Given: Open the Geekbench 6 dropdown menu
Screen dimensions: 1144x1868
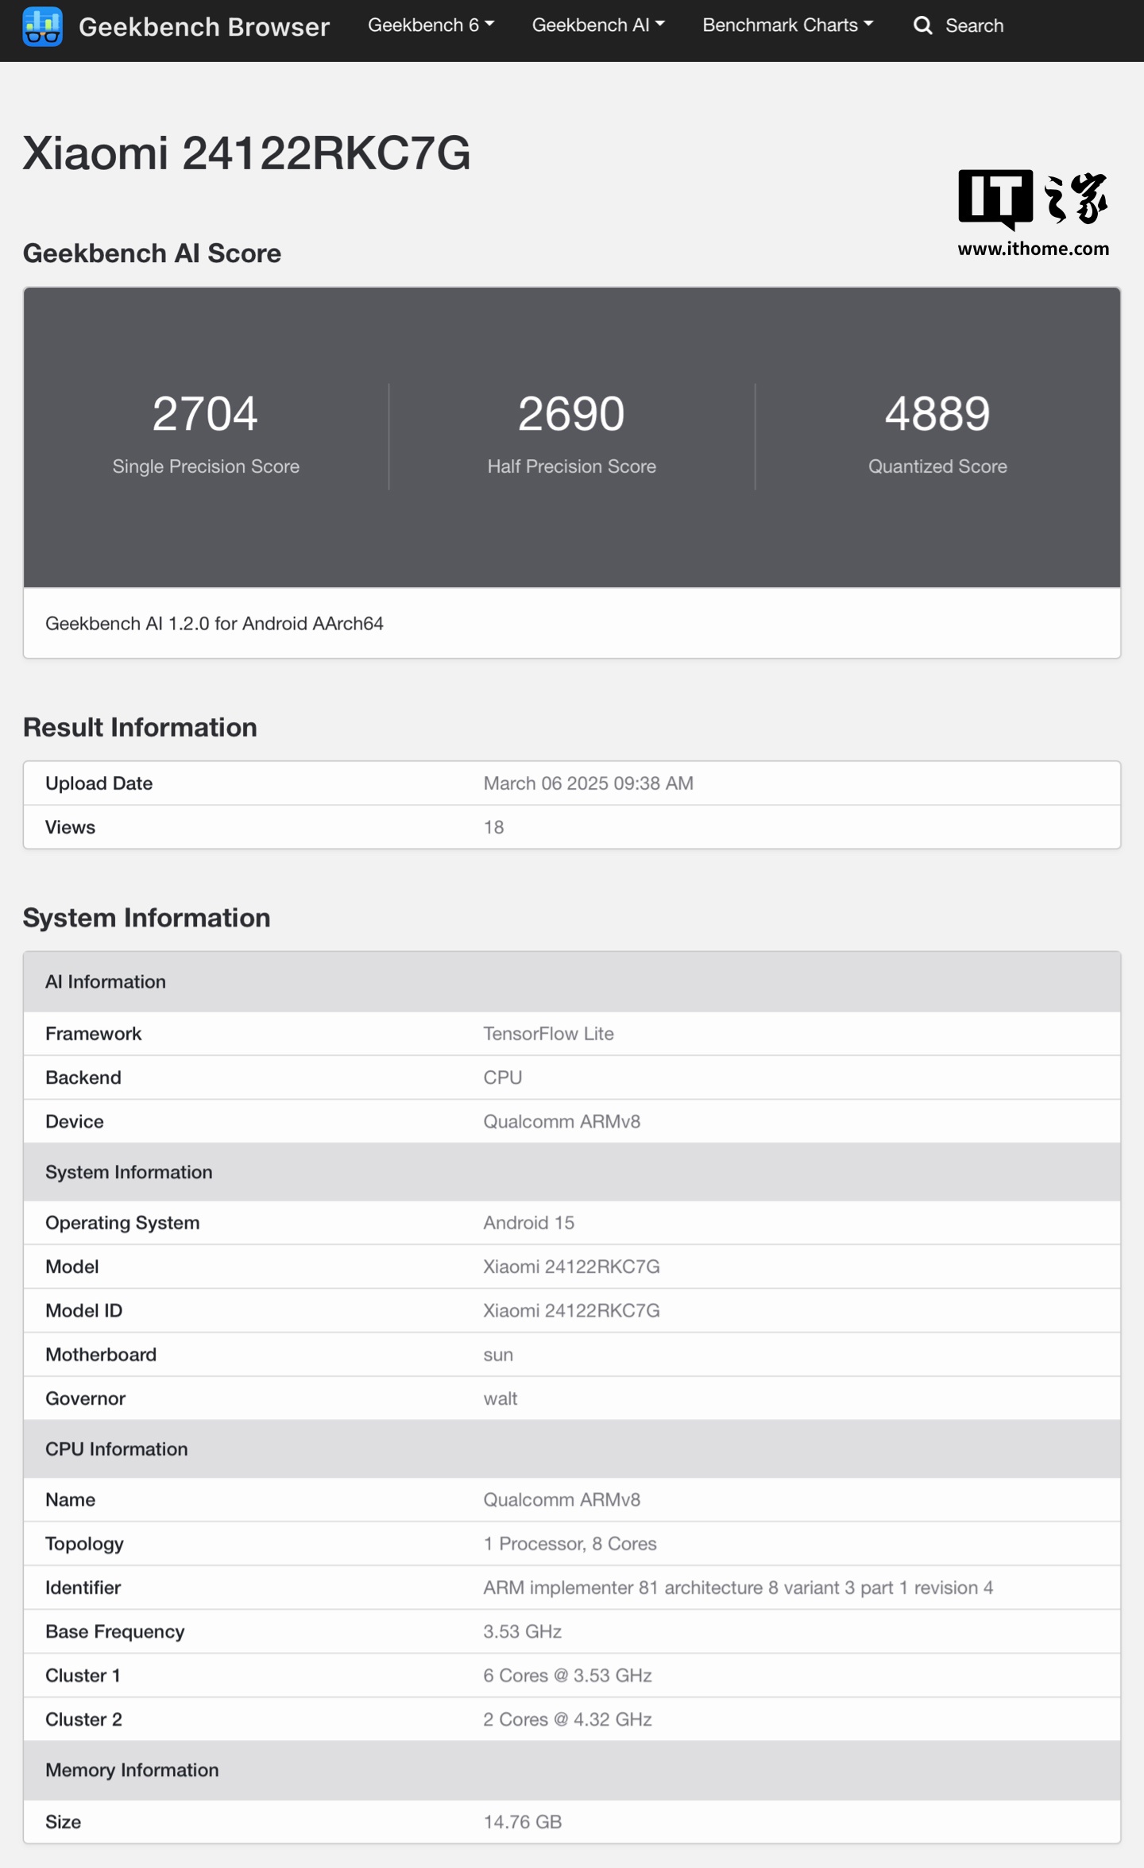Looking at the screenshot, I should [431, 25].
